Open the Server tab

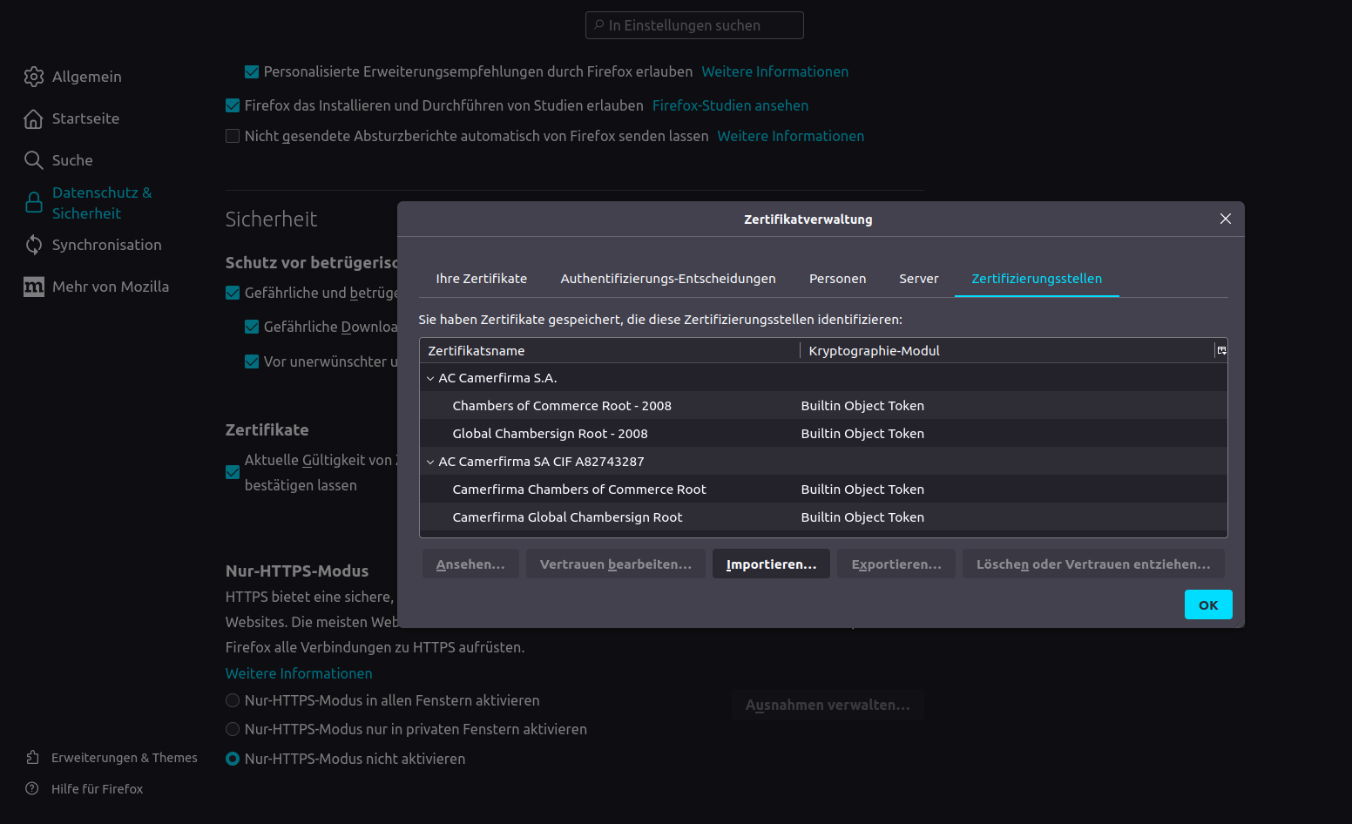[x=919, y=278]
